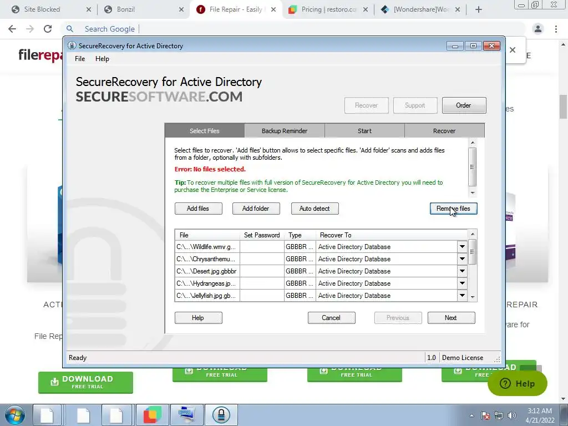Screen dimensions: 568x426
Task: Switch to the Select Files tab
Action: pyautogui.click(x=204, y=131)
